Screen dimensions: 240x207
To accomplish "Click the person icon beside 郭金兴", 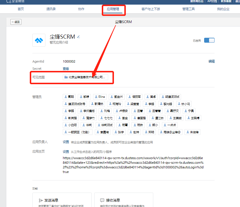I will pyautogui.click(x=112, y=97).
